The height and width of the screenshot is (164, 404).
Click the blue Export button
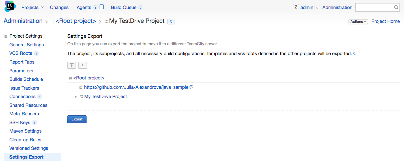pos(77,119)
